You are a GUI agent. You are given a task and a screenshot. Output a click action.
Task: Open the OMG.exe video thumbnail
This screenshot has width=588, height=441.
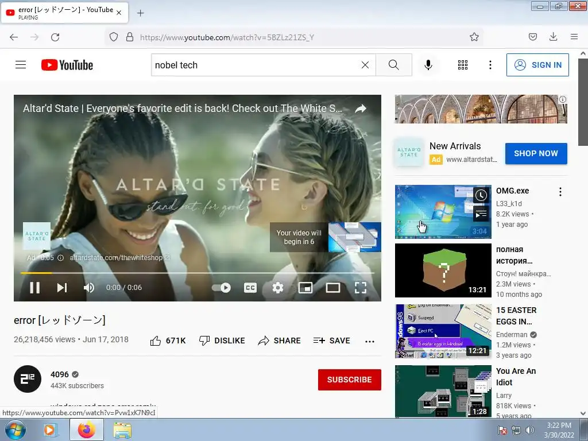click(443, 211)
